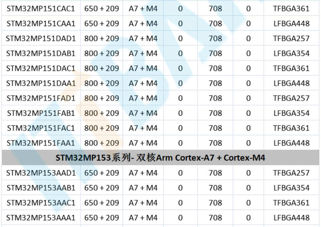Click TFBGA361 in the STM32MP151CAC1 row
This screenshot has height=227, width=321.
[291, 9]
